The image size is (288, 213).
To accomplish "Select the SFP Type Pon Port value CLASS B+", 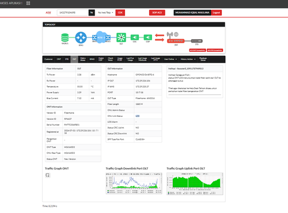I will tap(140, 139).
